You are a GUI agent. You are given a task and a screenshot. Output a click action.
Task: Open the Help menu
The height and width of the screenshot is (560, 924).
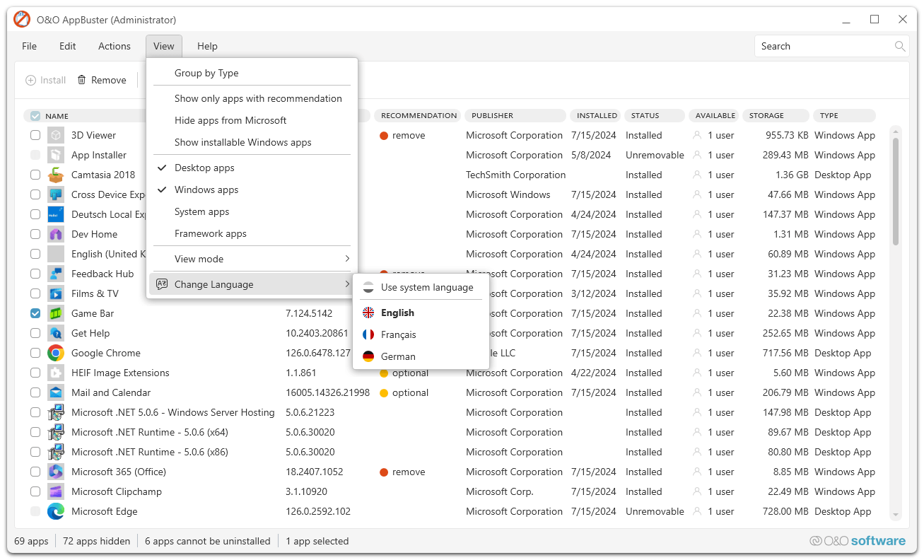point(207,46)
